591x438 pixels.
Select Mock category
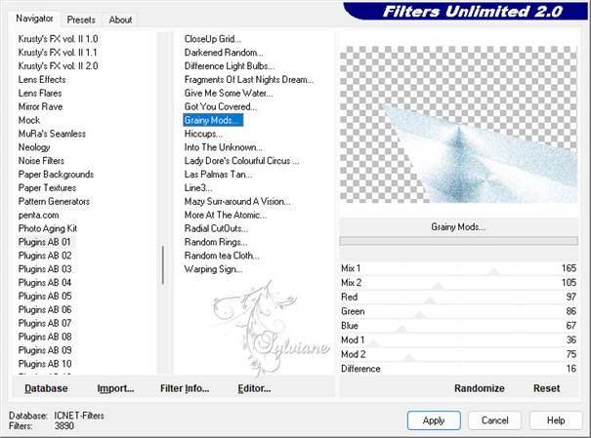pos(29,120)
